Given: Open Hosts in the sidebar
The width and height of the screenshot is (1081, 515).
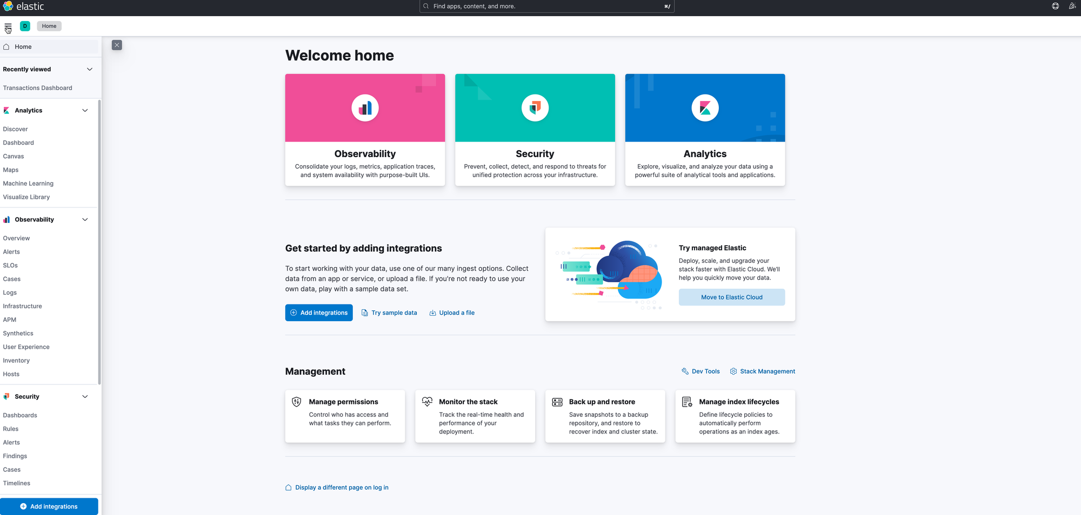Looking at the screenshot, I should click(x=11, y=374).
